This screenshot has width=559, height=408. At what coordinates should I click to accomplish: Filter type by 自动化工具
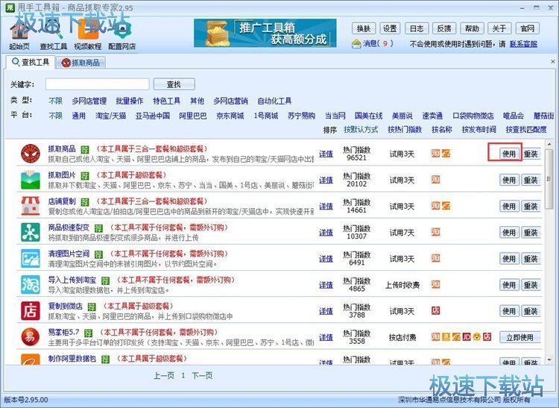(x=274, y=101)
